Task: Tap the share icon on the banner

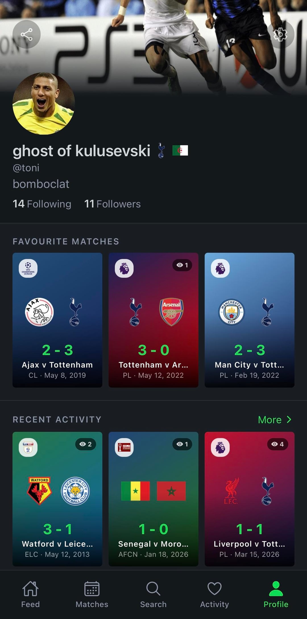Action: [26, 35]
